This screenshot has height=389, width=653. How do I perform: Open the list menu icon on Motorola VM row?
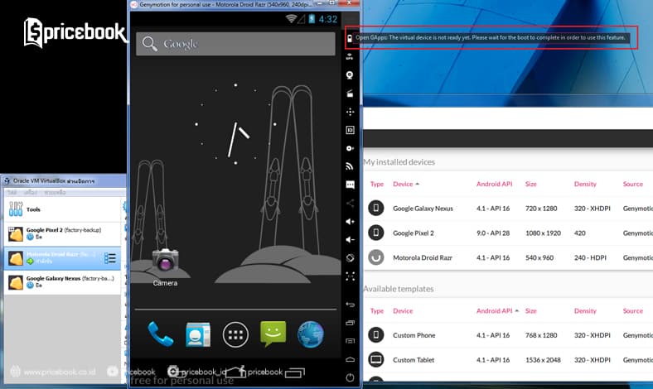coord(110,258)
